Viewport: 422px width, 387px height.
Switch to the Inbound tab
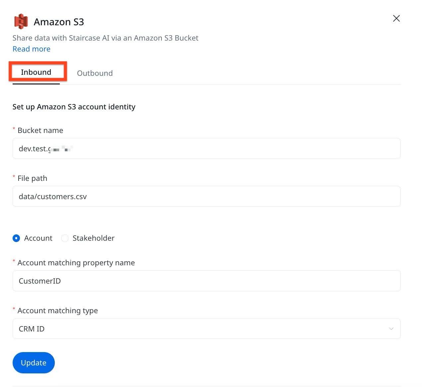[36, 72]
